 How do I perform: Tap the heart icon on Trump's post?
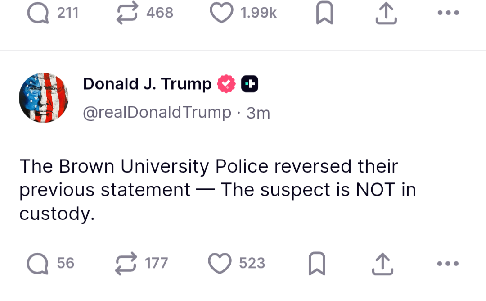(x=220, y=263)
